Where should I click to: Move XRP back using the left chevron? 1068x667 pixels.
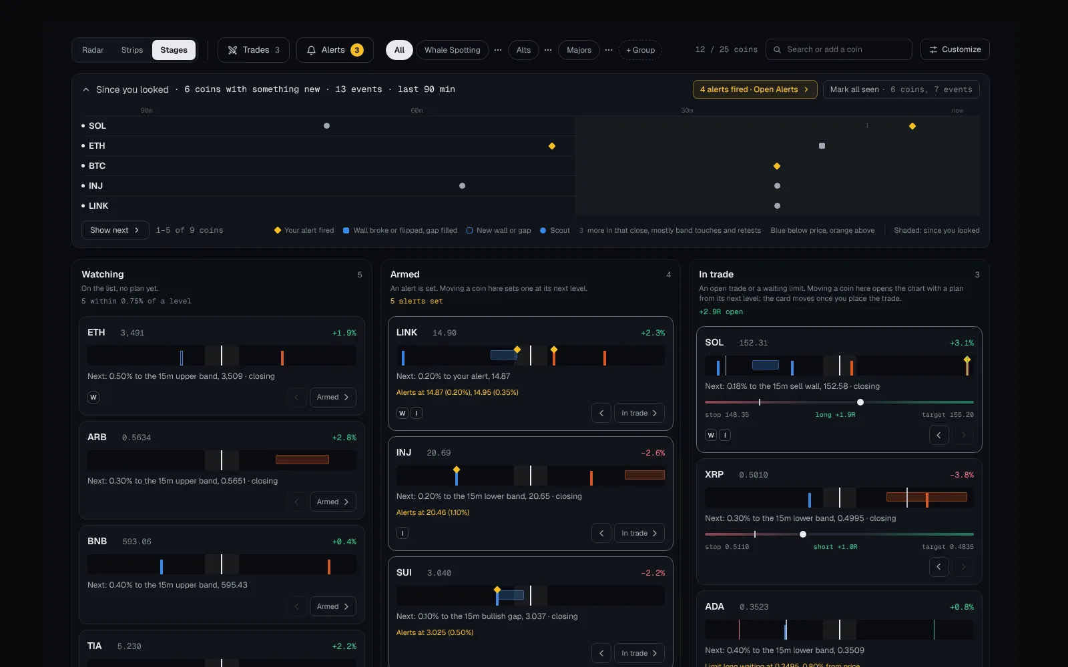(939, 568)
